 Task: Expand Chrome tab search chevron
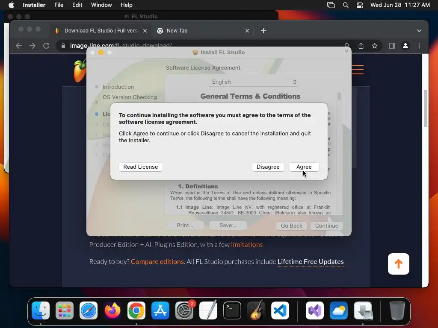tap(419, 31)
